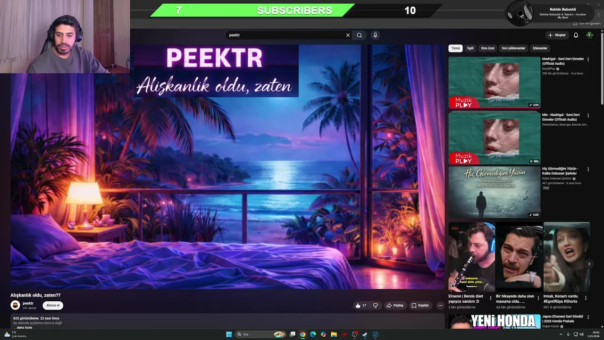
Task: Open Doğan Kabak channel name
Action: click(x=550, y=326)
